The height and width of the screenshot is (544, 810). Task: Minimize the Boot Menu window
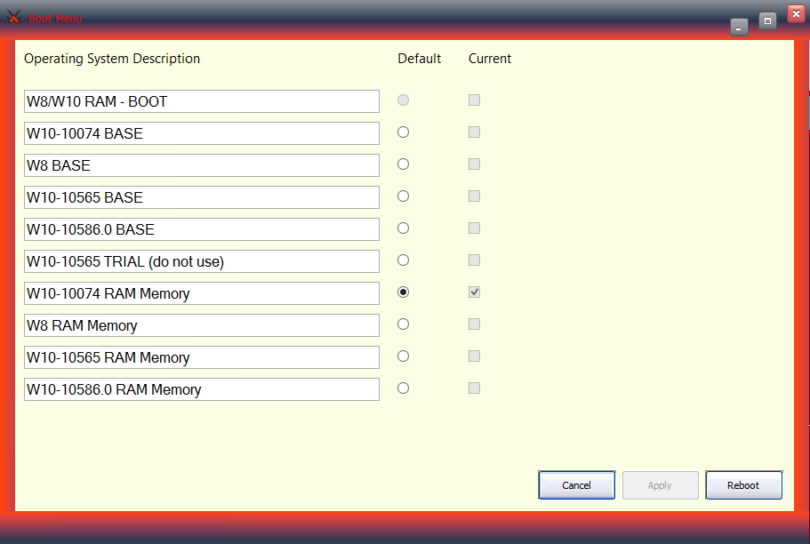[x=739, y=27]
